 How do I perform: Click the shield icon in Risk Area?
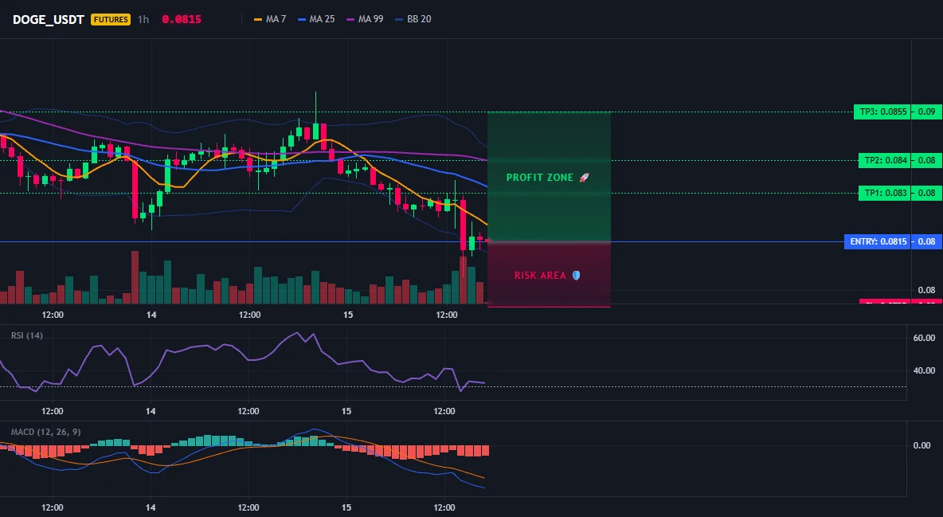[x=576, y=275]
